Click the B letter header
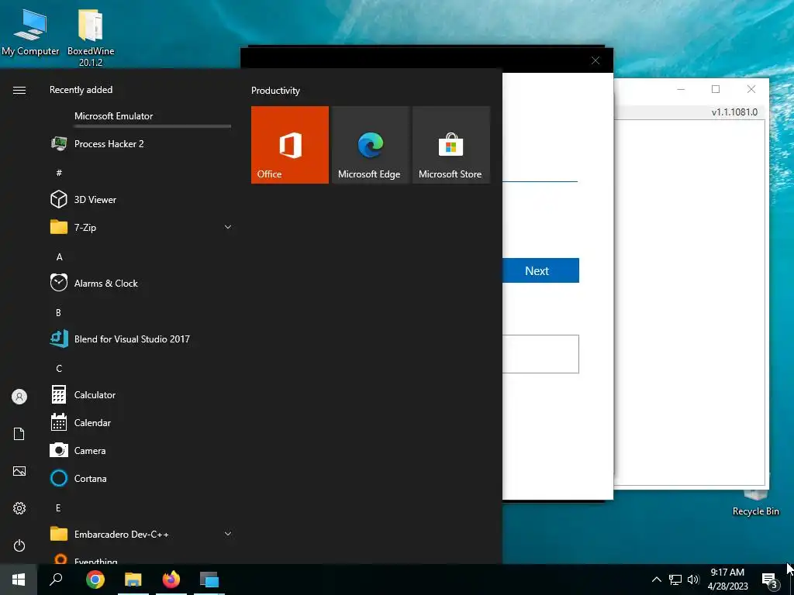Screen dimensions: 794x595 [59, 312]
